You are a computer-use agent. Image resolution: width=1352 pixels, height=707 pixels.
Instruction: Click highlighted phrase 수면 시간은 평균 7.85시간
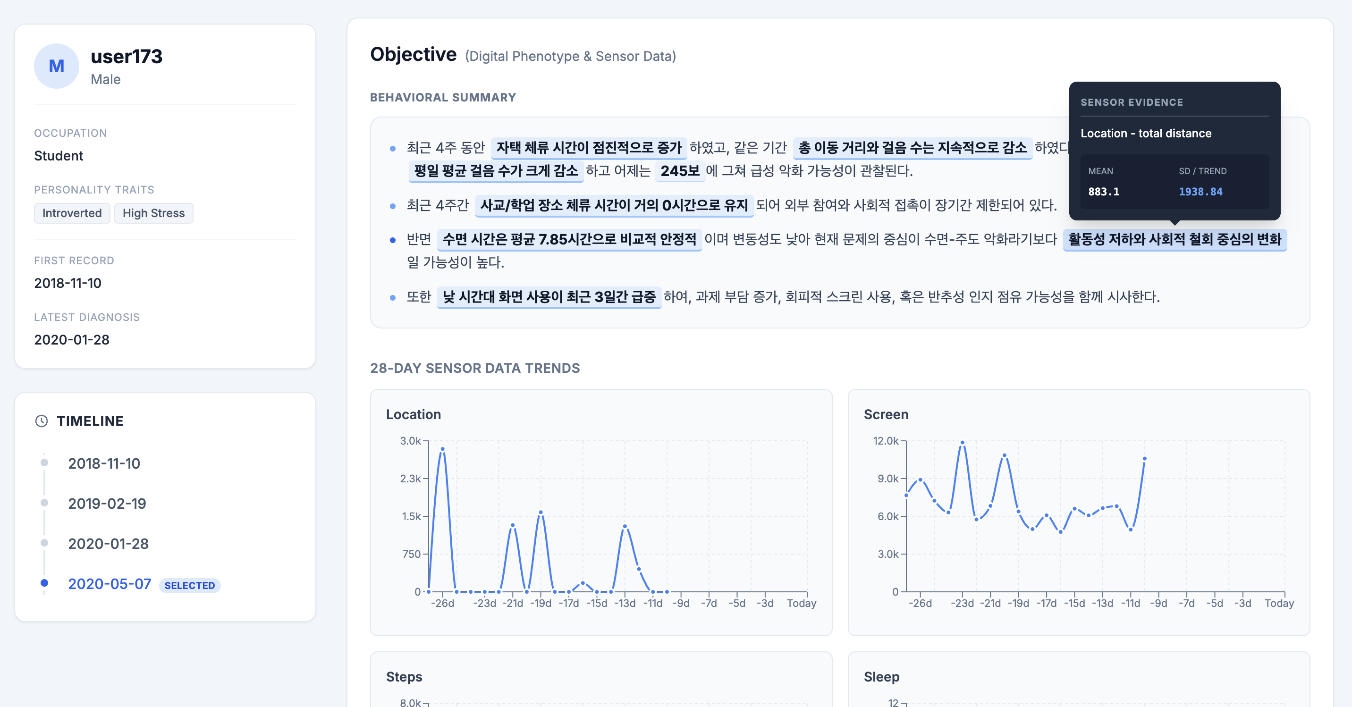pyautogui.click(x=569, y=239)
